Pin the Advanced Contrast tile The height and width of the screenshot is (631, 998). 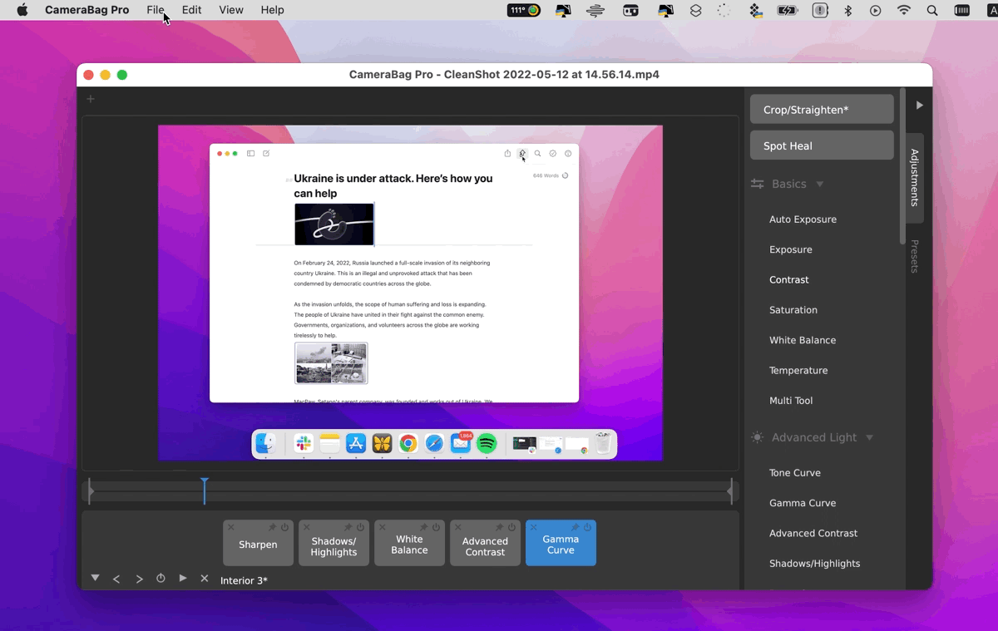[x=499, y=528]
